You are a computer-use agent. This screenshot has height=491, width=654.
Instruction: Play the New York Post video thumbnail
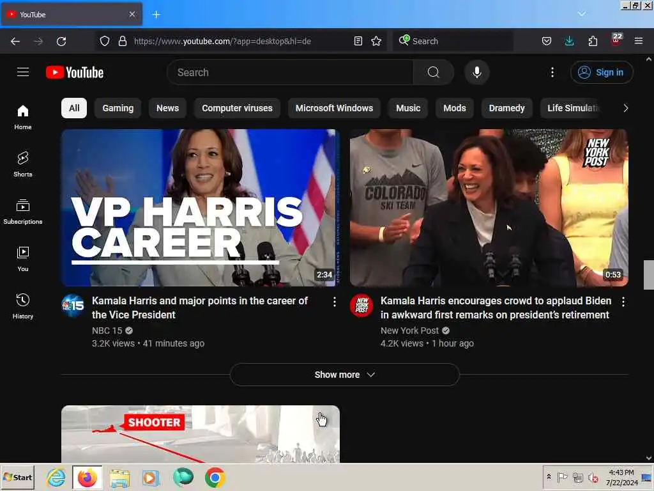coord(489,208)
